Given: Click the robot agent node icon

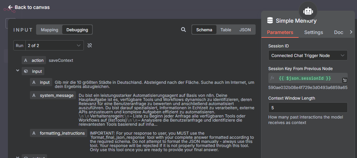Looking at the screenshot, I should click(308, 11).
